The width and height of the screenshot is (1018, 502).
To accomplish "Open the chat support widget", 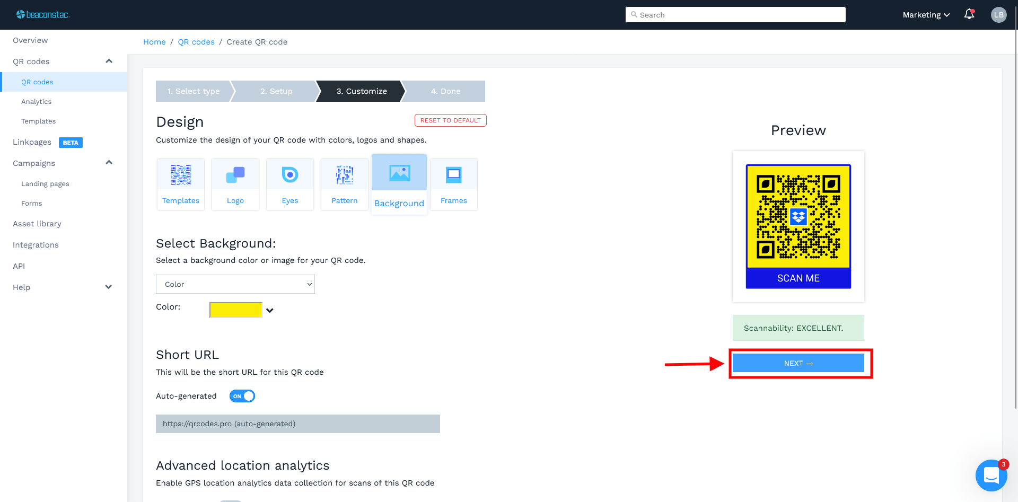I will tap(991, 475).
